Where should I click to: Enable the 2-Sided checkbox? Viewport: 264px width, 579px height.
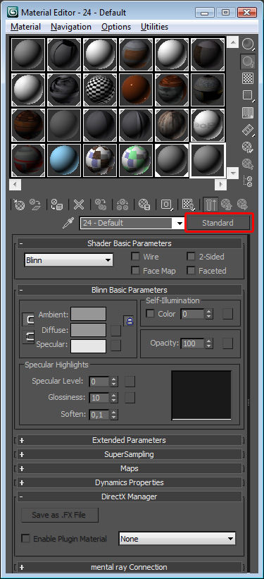pyautogui.click(x=191, y=257)
